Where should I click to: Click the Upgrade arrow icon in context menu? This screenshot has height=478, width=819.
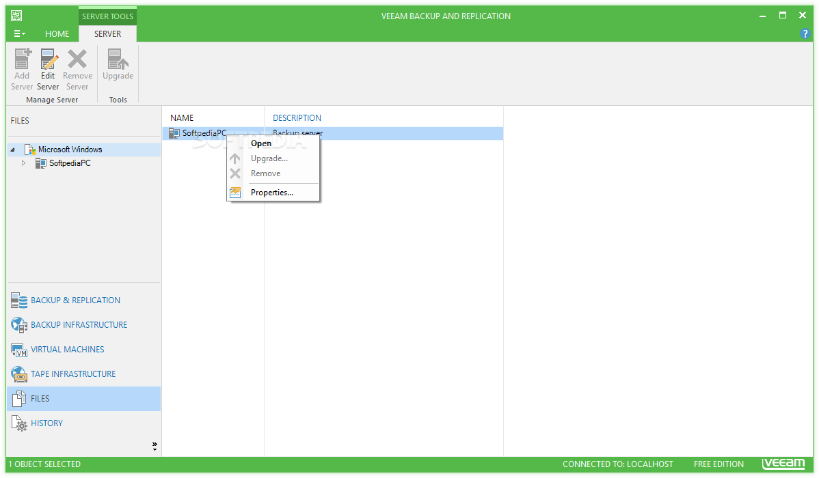(235, 158)
